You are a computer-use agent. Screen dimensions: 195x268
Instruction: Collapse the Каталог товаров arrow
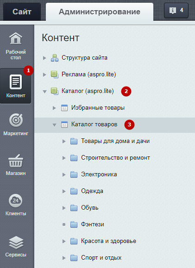pos(54,125)
